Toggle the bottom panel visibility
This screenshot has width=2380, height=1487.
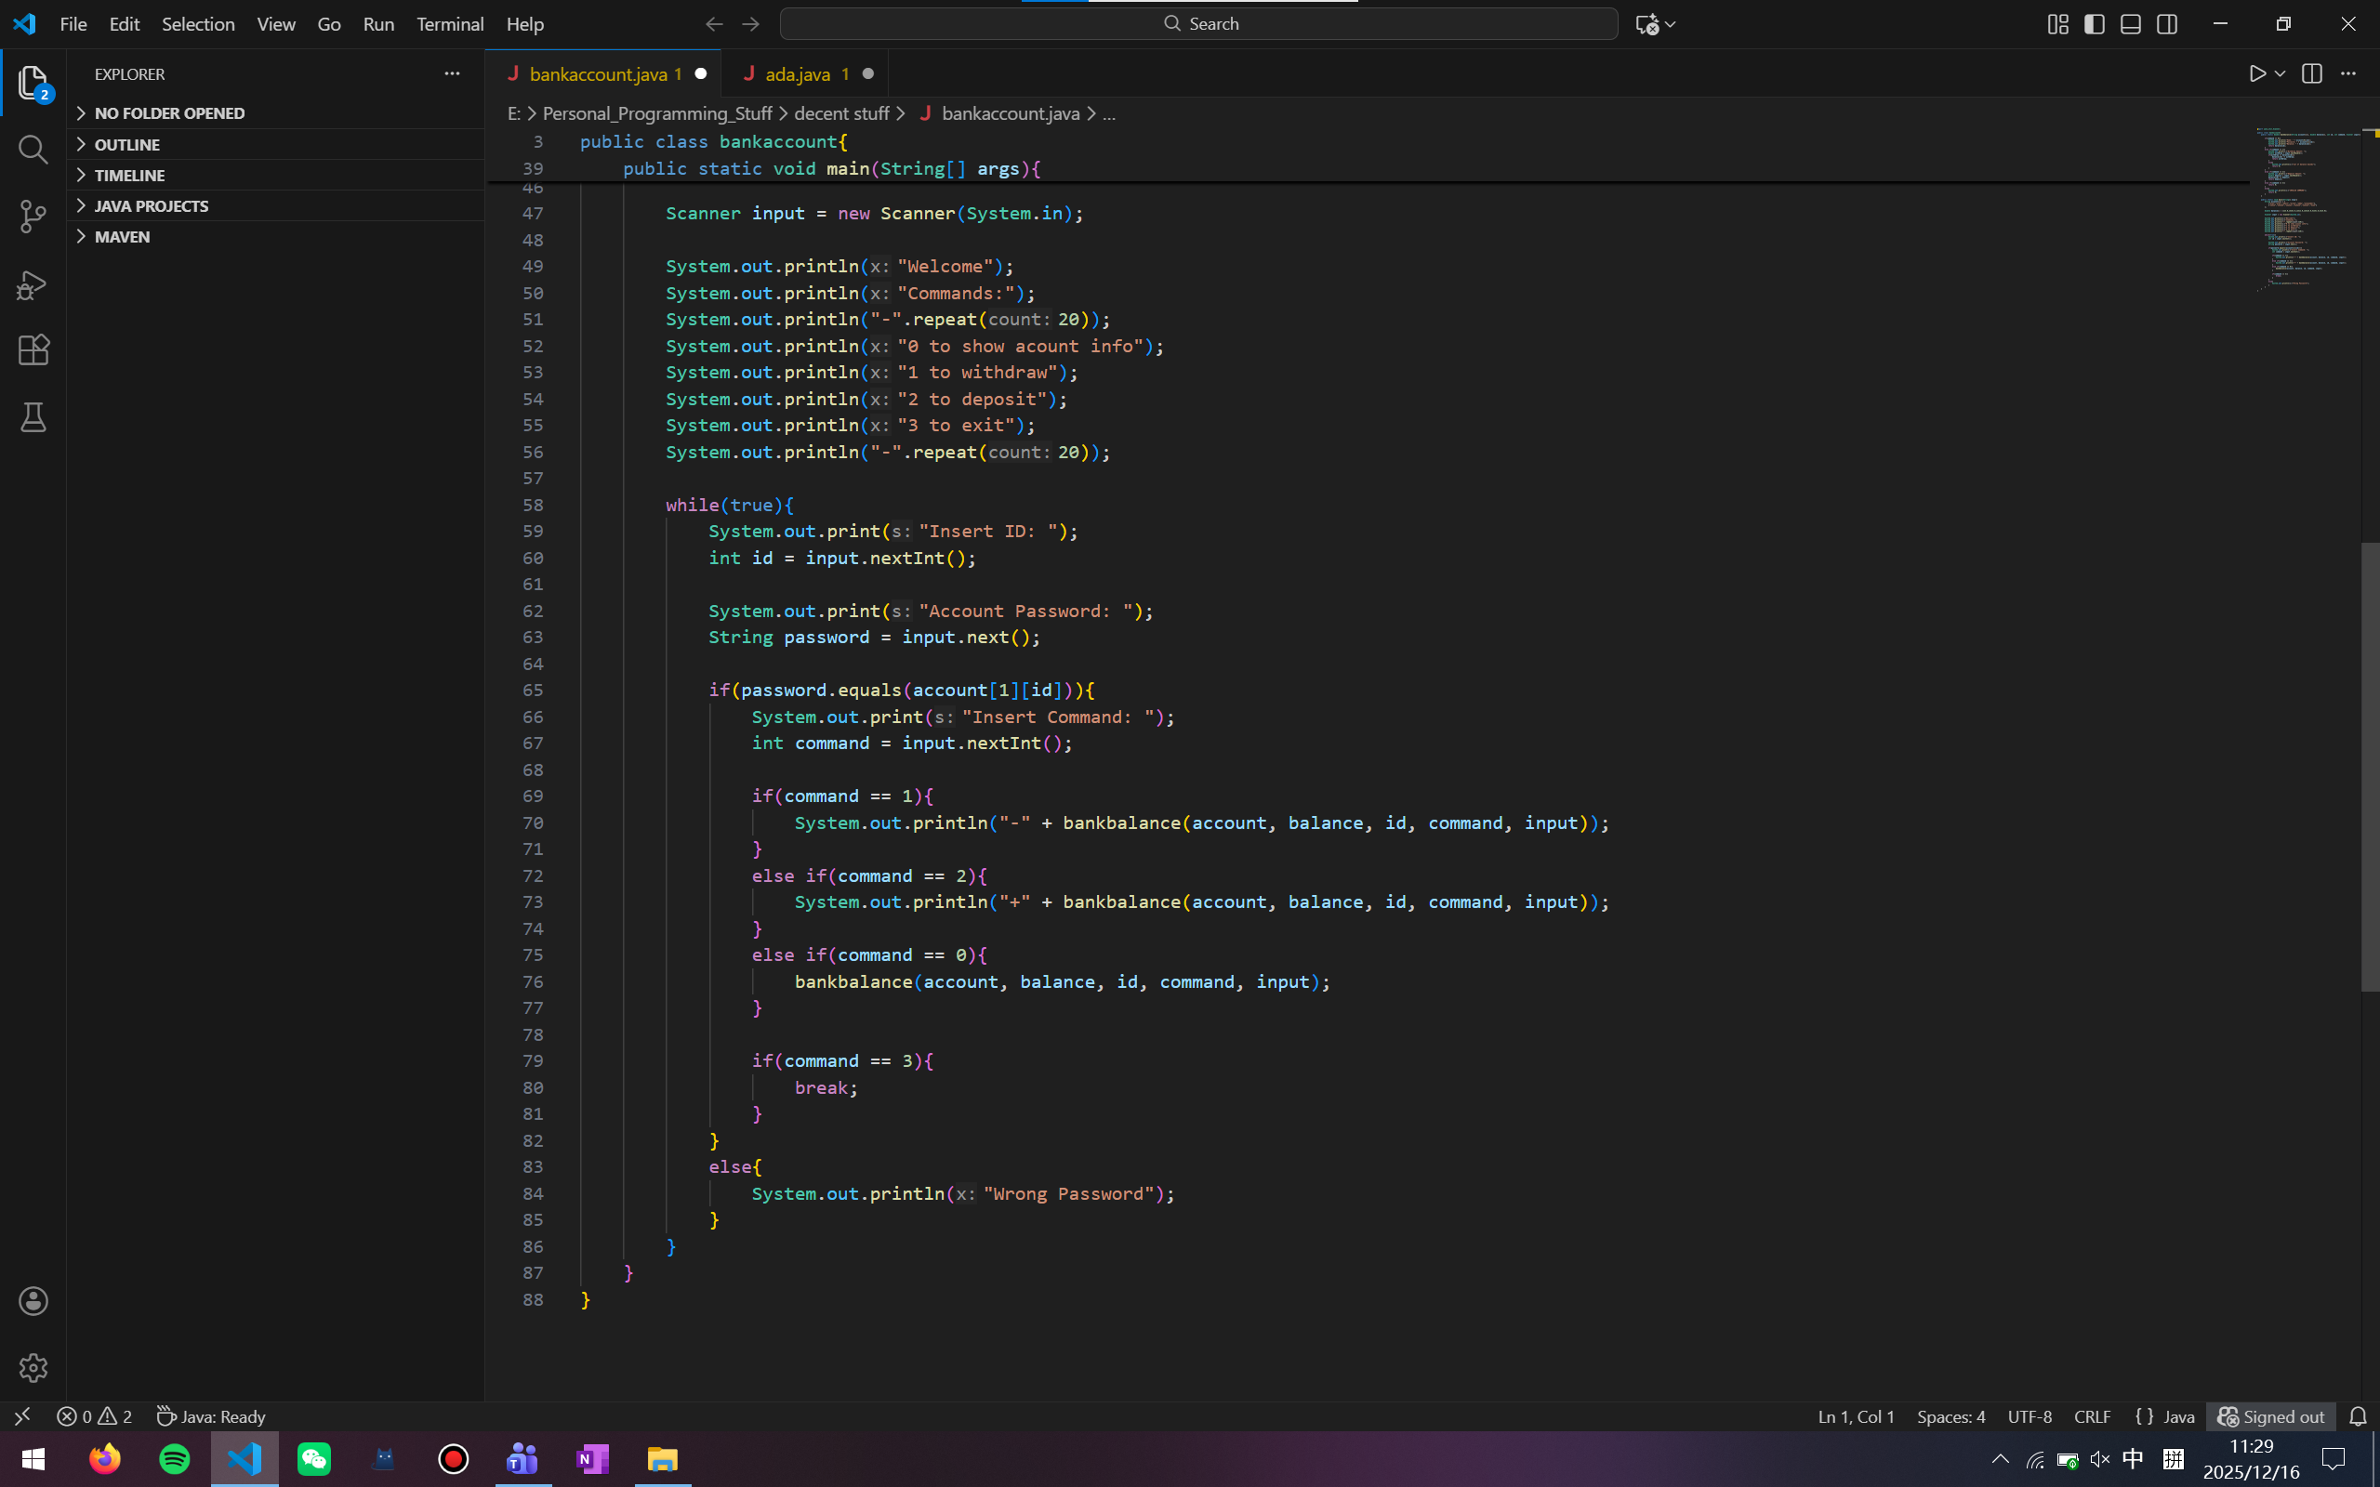[x=2130, y=23]
